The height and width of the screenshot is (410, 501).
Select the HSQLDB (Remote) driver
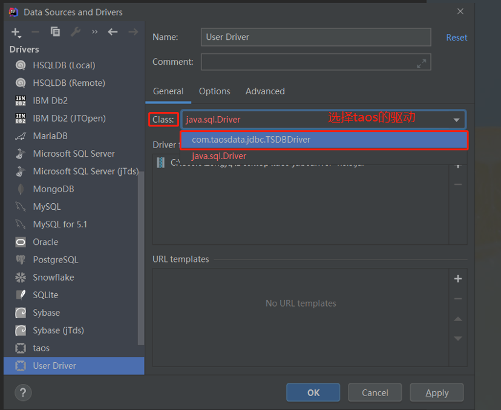coord(74,83)
